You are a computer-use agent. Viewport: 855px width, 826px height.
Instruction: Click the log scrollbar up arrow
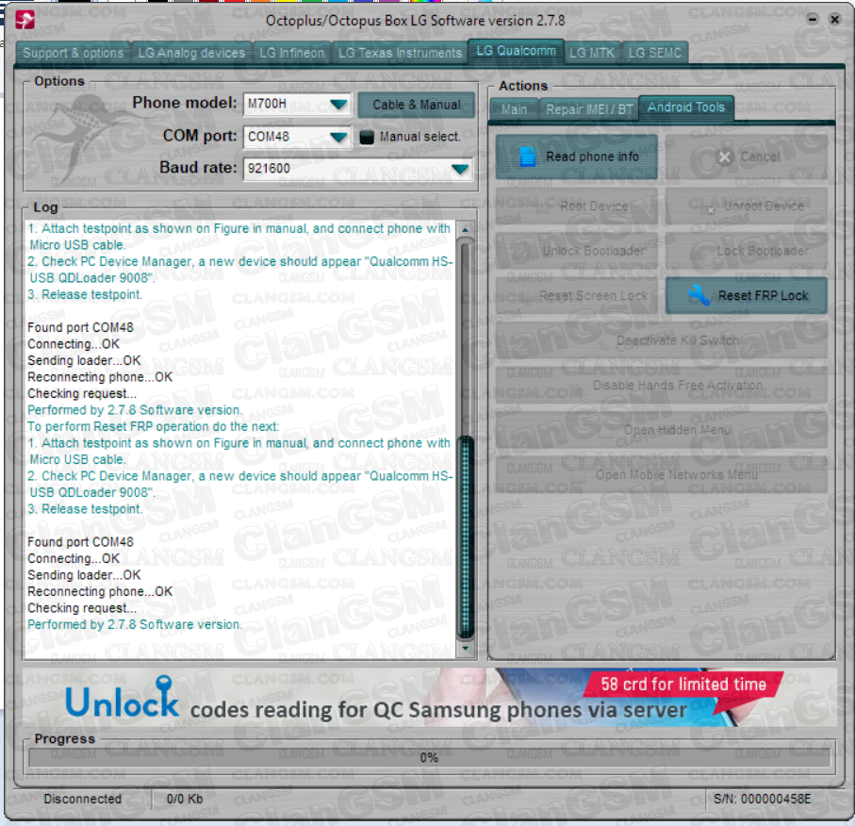click(465, 230)
